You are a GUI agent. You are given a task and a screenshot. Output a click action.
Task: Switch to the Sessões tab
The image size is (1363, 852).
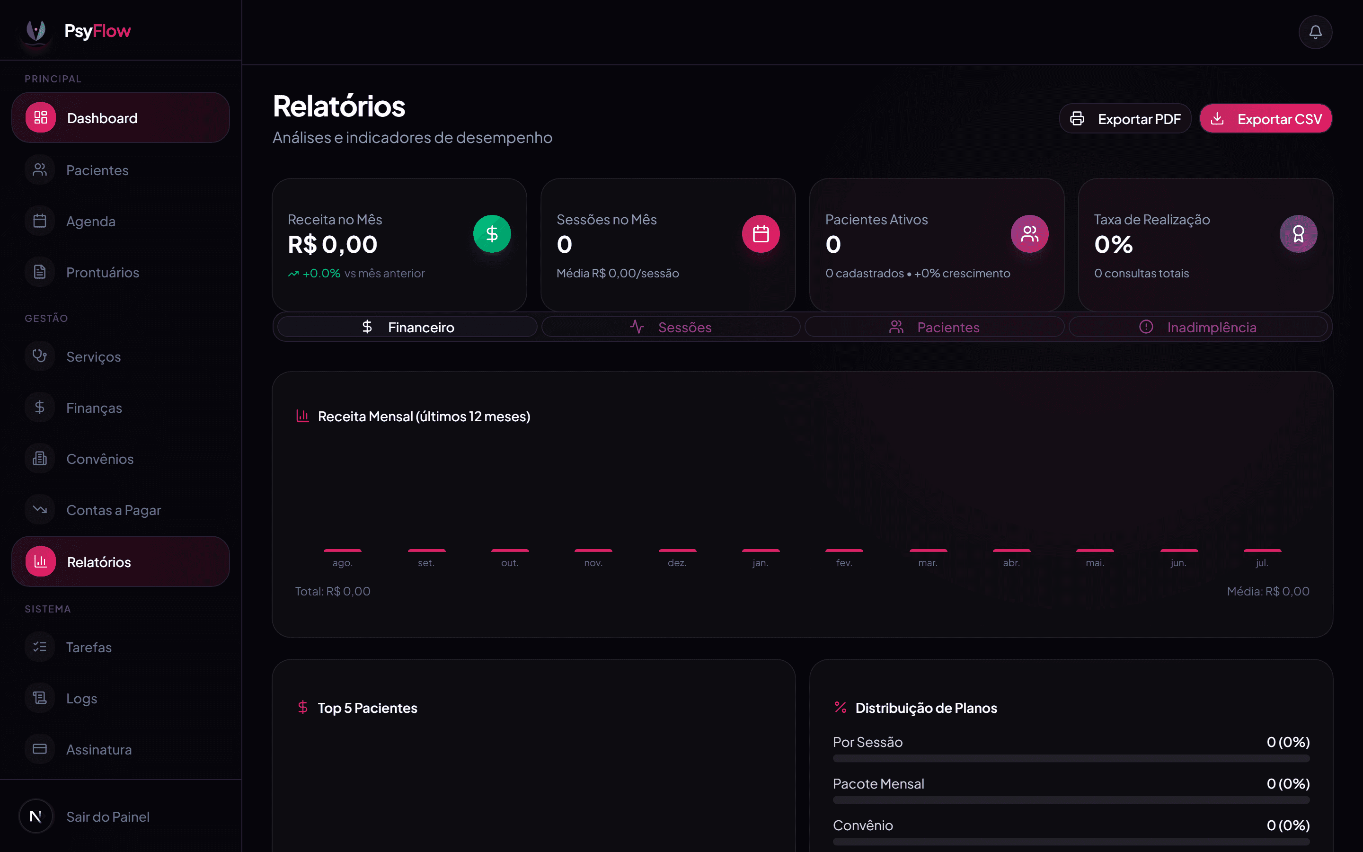[670, 327]
